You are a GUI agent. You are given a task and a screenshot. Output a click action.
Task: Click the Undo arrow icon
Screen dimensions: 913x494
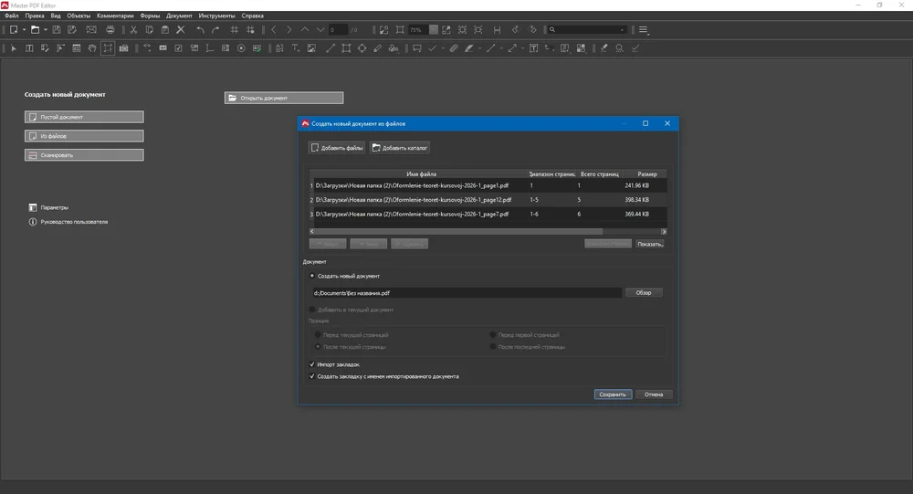click(x=200, y=30)
